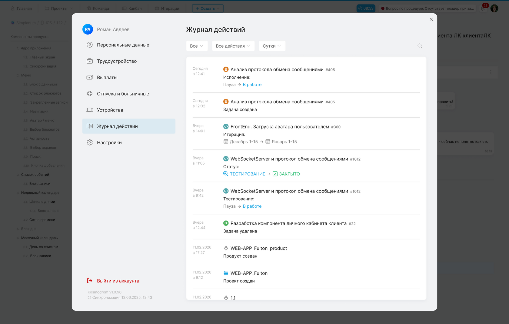Click the orange task icon for task #405
Image resolution: width=509 pixels, height=324 pixels.
tap(226, 69)
